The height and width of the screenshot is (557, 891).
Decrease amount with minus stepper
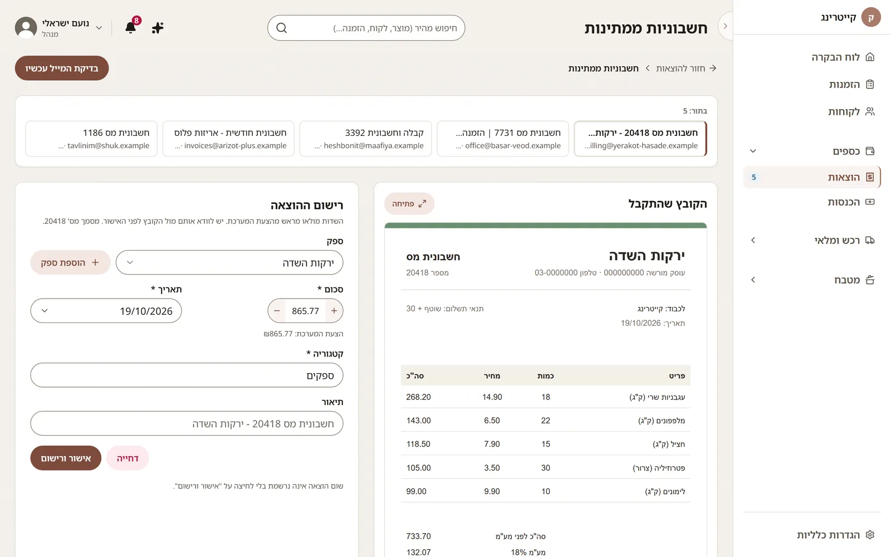pos(277,311)
